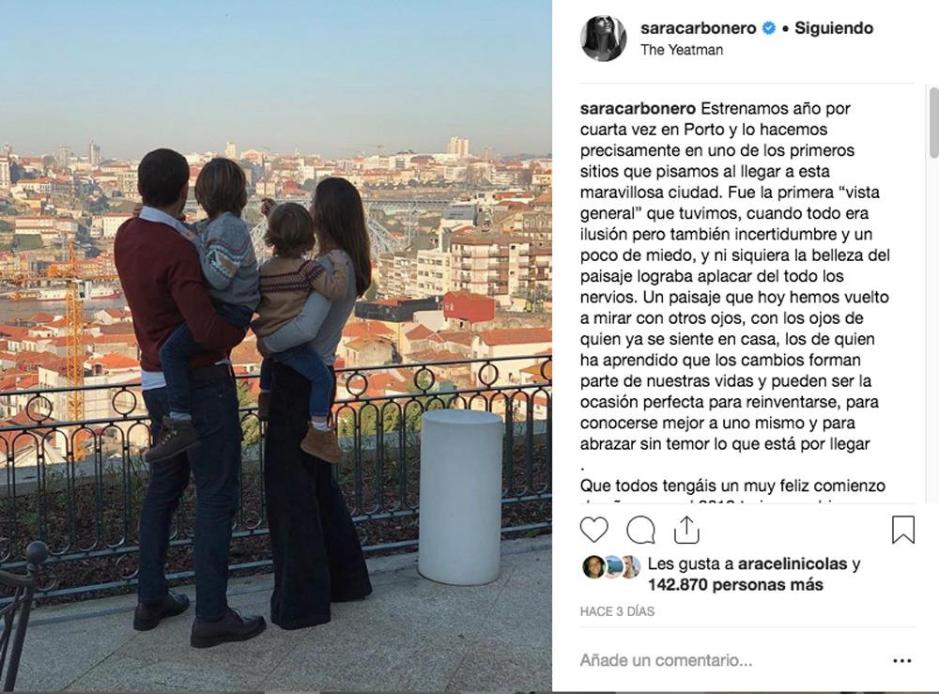Image resolution: width=939 pixels, height=694 pixels.
Task: Click the caption text starting Estrenamos año
Action: (x=735, y=276)
